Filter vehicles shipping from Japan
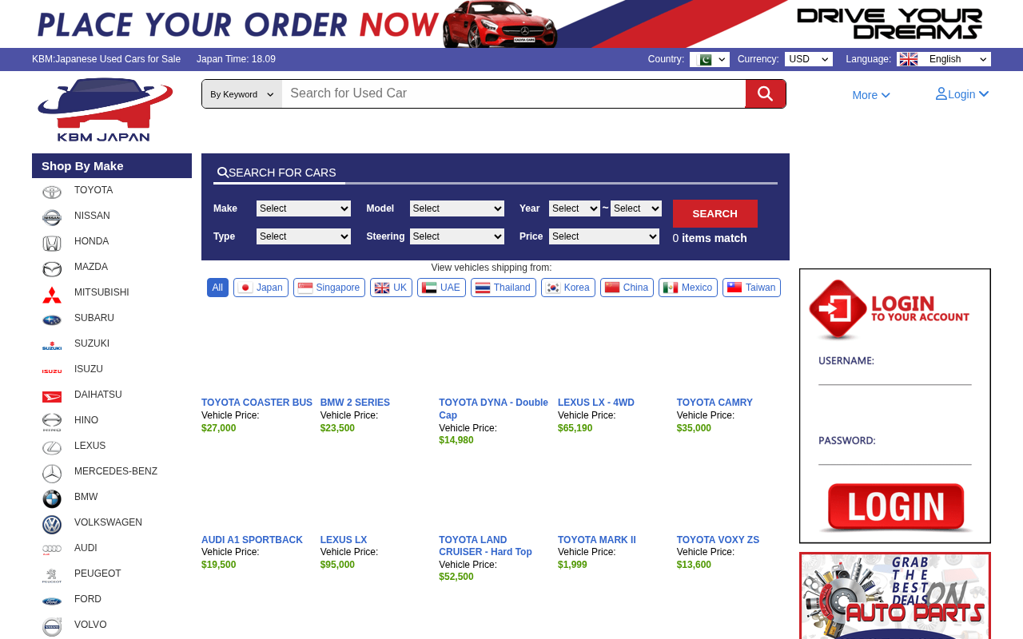Viewport: 1023px width, 639px height. click(x=261, y=288)
